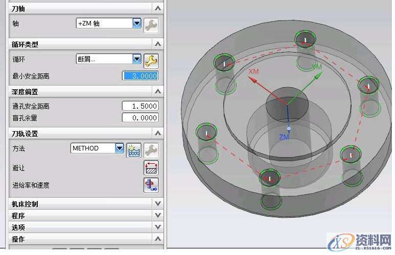Expand the 选项 section

[158, 227]
